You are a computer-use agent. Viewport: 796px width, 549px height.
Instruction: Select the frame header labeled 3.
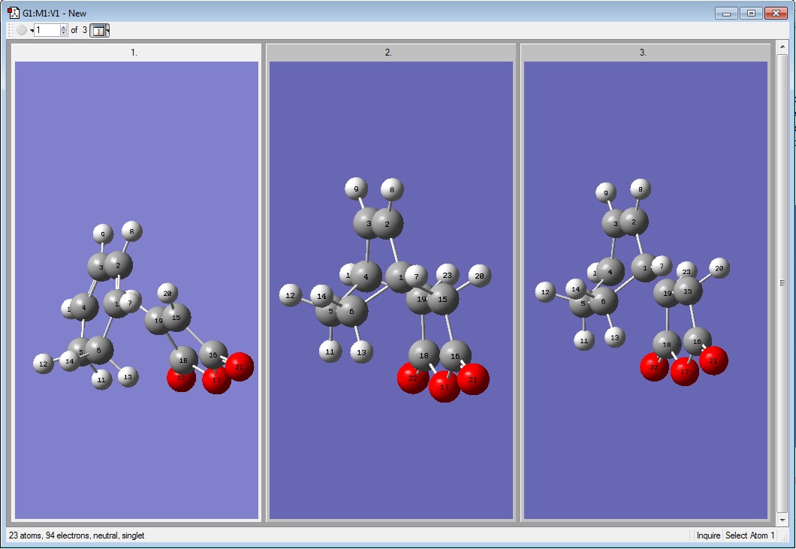[644, 53]
